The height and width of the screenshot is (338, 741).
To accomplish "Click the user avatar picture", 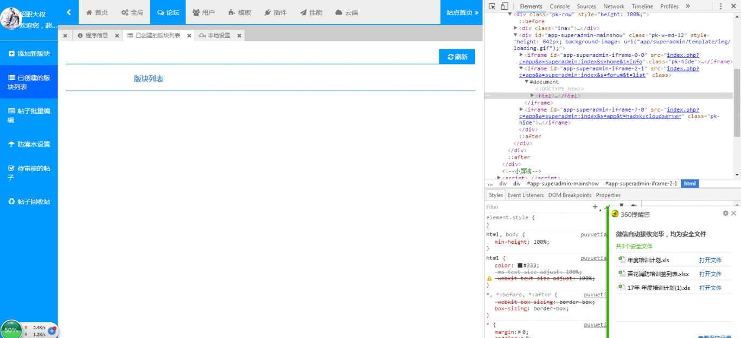I will pos(10,17).
